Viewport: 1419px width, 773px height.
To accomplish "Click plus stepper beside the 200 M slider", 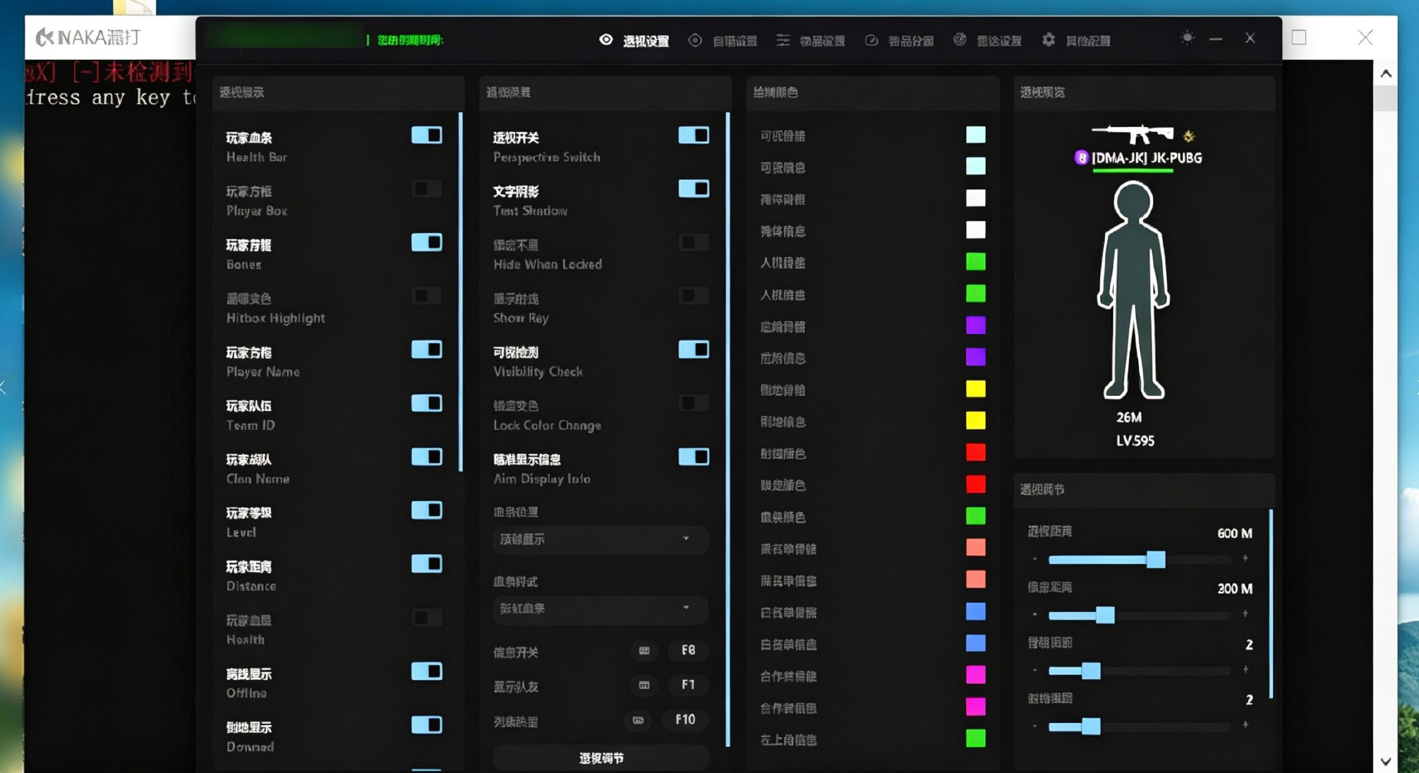I will (x=1246, y=613).
